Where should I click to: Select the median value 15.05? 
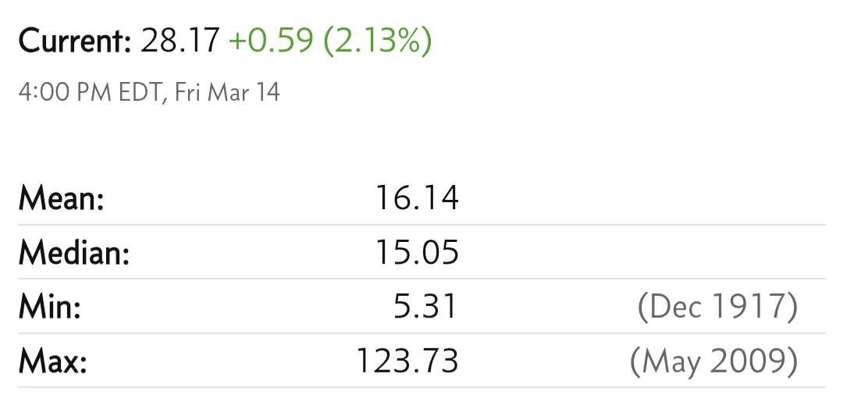(417, 252)
